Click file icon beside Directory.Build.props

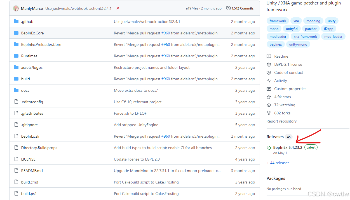click(x=16, y=148)
